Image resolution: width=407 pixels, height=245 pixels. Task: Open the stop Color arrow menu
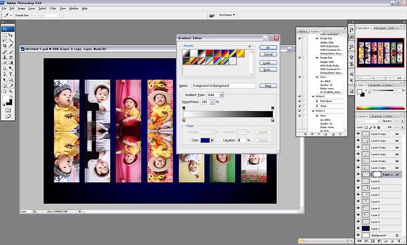click(212, 140)
